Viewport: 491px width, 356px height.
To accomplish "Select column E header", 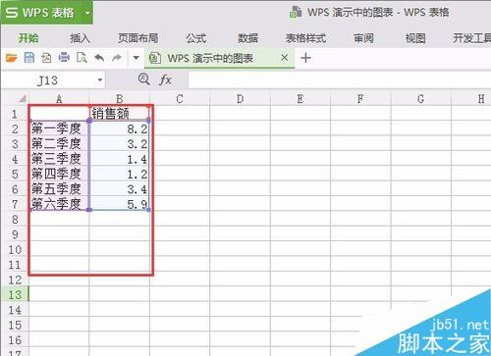I will point(300,99).
